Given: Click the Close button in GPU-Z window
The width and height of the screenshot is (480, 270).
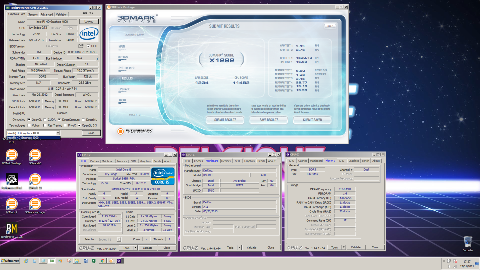Looking at the screenshot, I should [x=91, y=133].
